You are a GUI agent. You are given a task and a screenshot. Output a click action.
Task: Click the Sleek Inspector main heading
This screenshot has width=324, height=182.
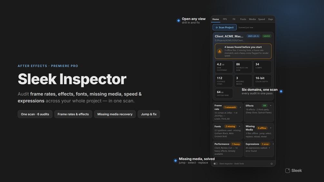click(72, 79)
